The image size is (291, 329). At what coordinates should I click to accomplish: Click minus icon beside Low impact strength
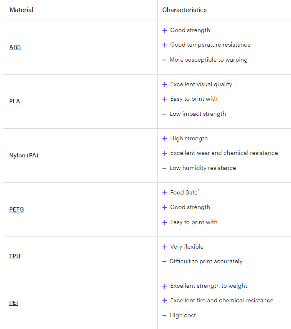point(164,115)
